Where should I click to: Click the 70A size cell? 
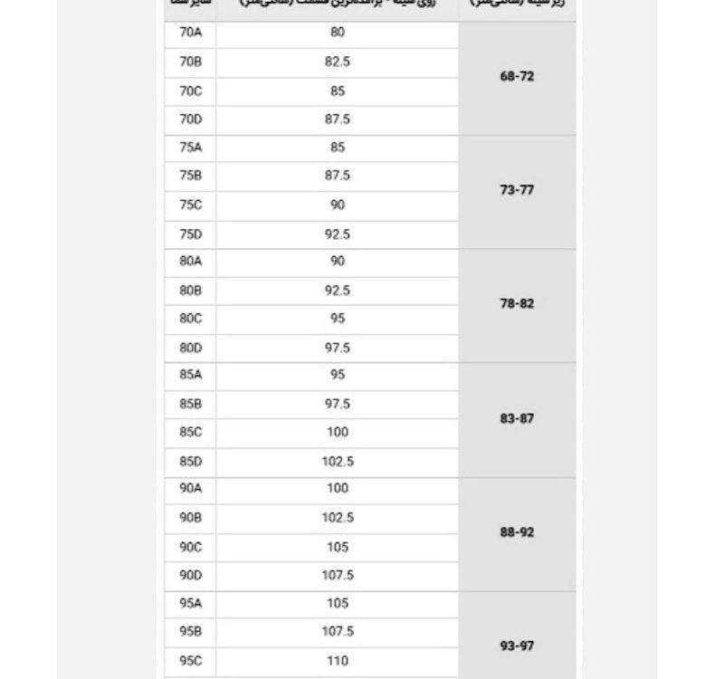pos(190,33)
